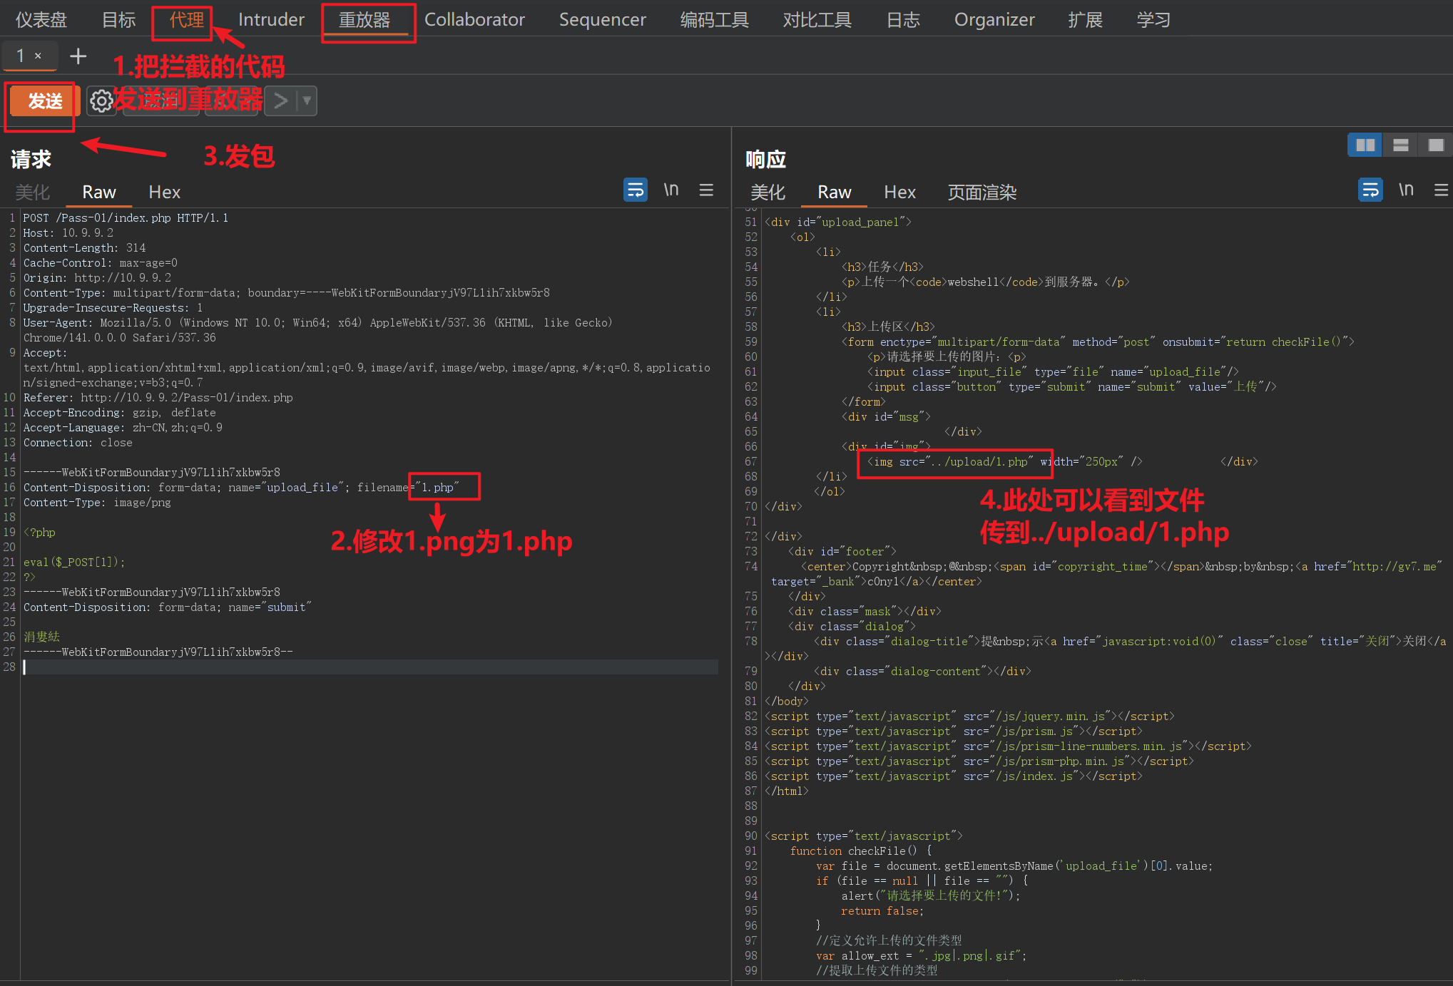Switch request view to Hex
The image size is (1453, 986).
click(164, 192)
